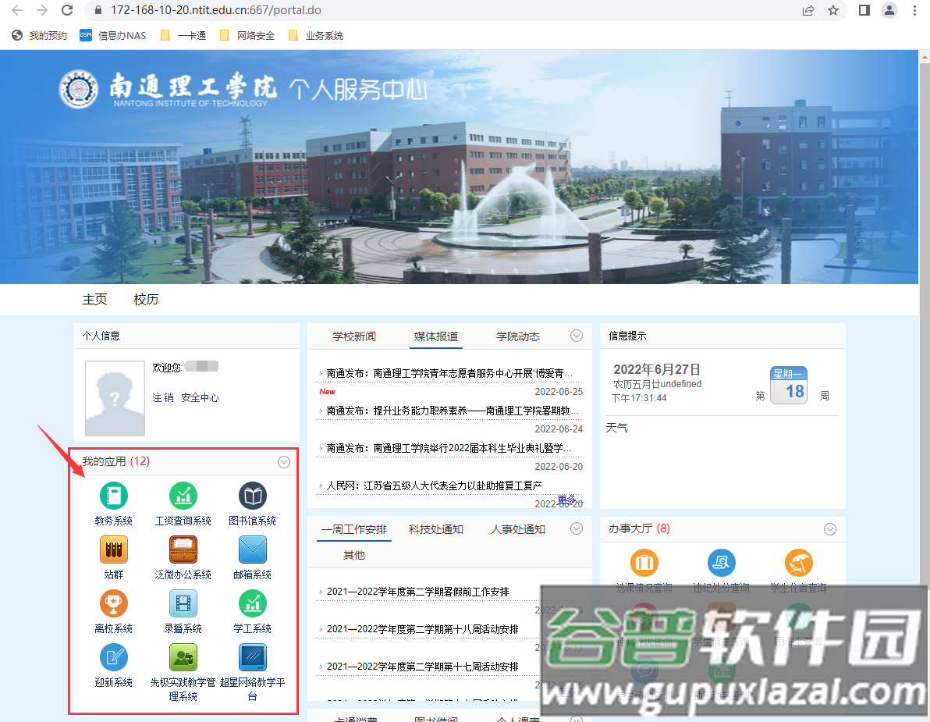
Task: Launch the 离校系统 trophy icon
Action: [x=113, y=603]
